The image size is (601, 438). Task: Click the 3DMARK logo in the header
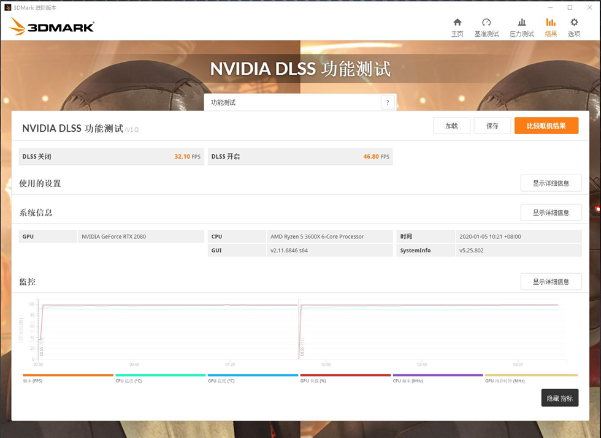click(52, 27)
